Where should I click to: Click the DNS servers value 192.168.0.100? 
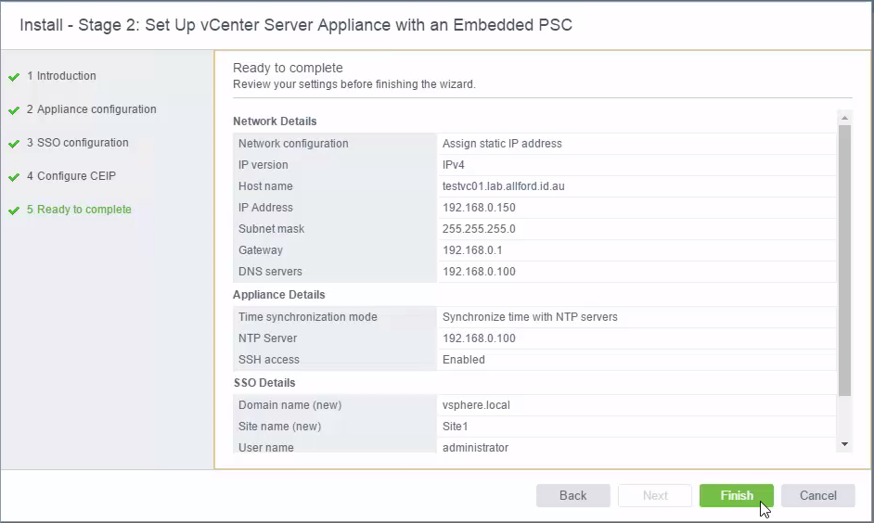[479, 272]
